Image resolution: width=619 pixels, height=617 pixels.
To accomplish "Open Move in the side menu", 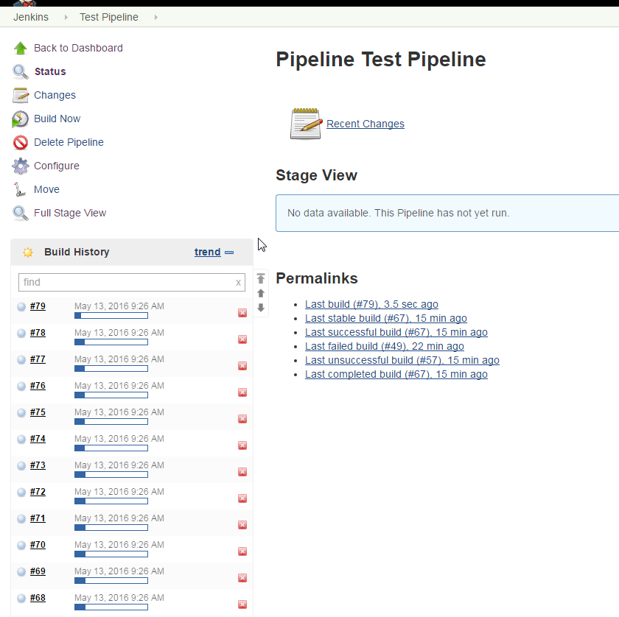I will click(x=46, y=189).
